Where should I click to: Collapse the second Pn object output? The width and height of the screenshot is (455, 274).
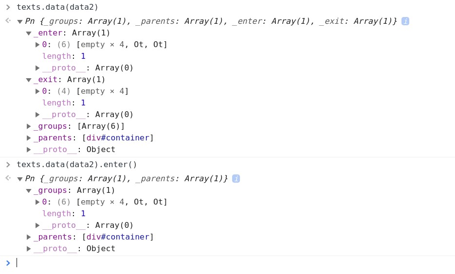click(x=20, y=179)
